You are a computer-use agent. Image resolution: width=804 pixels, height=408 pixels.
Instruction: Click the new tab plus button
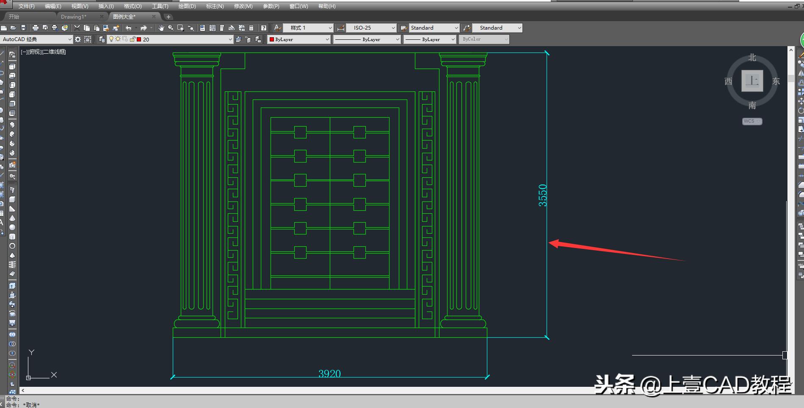[x=169, y=17]
